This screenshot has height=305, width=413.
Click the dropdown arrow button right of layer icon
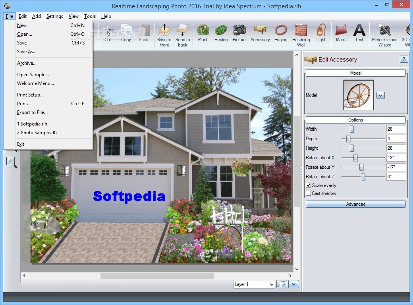(294, 284)
